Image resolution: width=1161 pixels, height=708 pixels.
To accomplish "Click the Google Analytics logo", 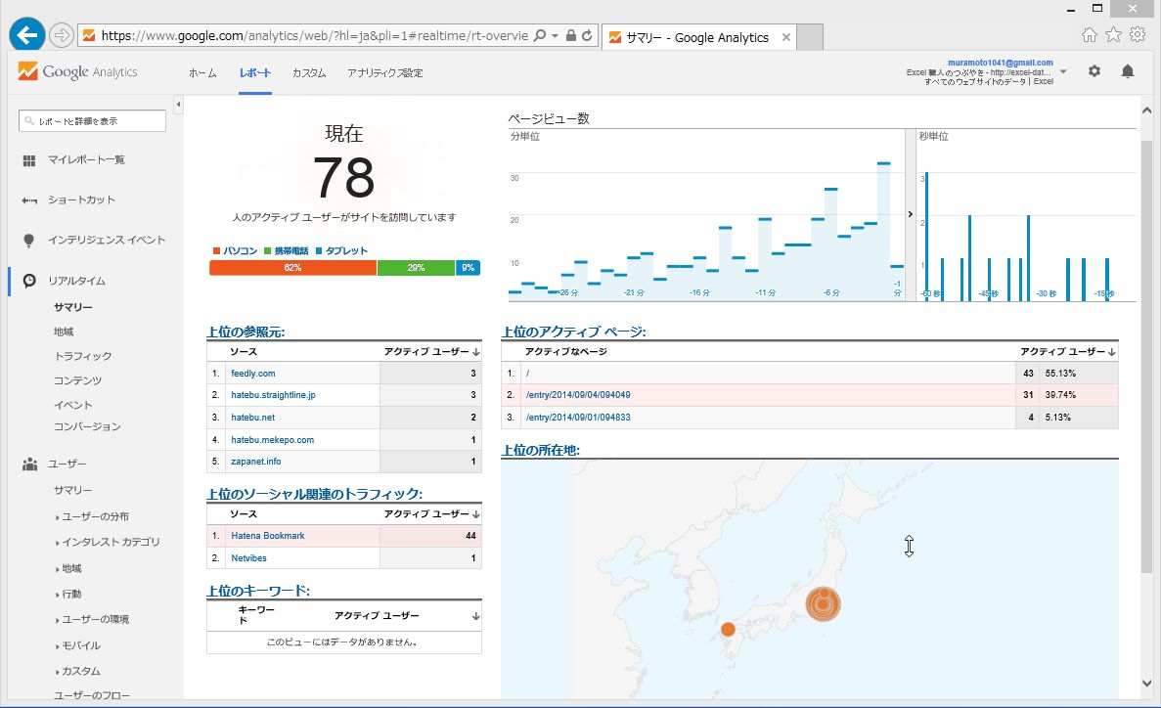I will (78, 71).
